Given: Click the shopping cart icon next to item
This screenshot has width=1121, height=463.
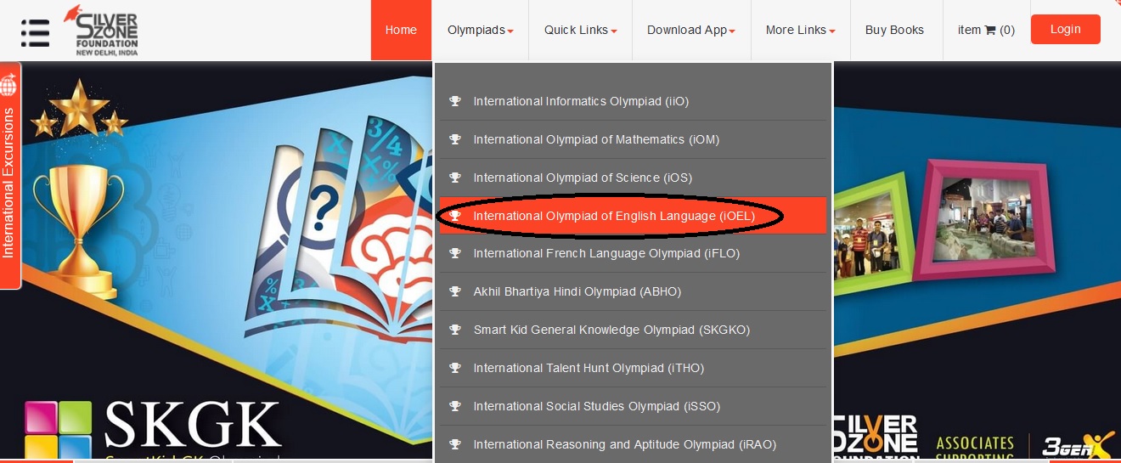Looking at the screenshot, I should pyautogui.click(x=989, y=30).
